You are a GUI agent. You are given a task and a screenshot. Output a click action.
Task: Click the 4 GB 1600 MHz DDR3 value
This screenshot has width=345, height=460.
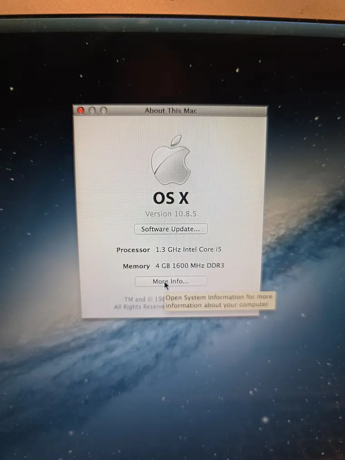(x=189, y=266)
